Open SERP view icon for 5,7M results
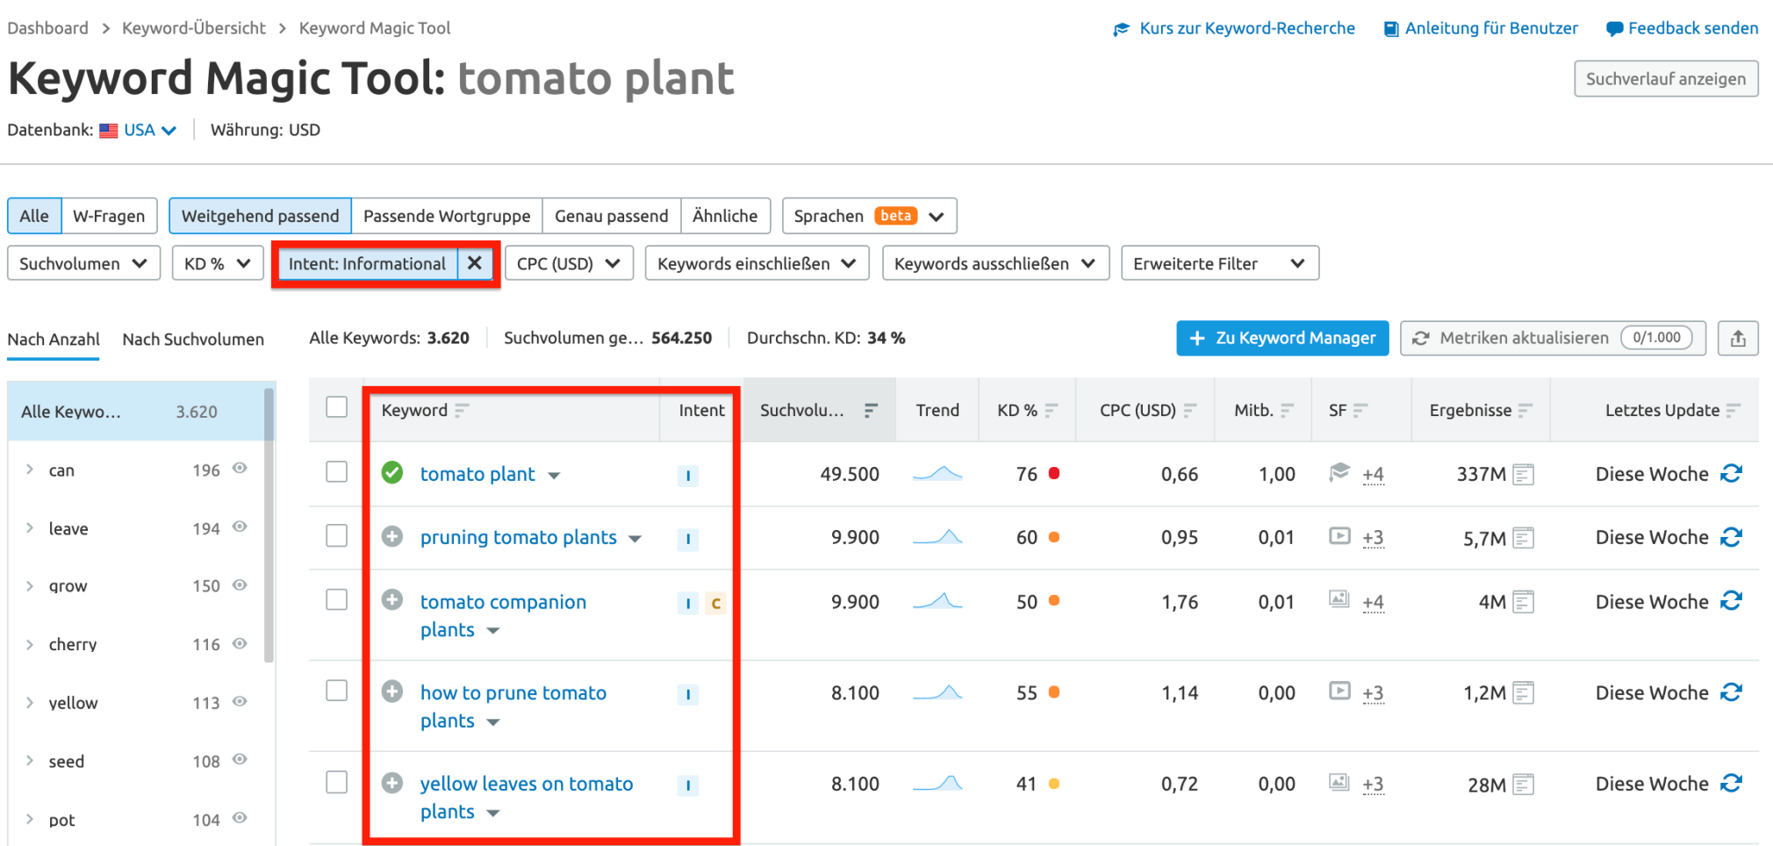The image size is (1773, 846). [1524, 538]
